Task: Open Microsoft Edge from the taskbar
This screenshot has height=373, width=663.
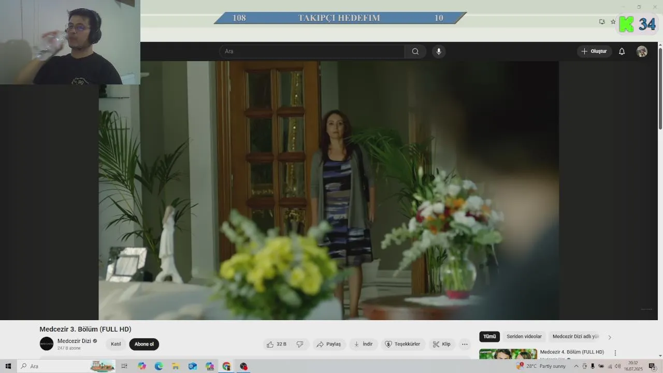Action: click(158, 366)
